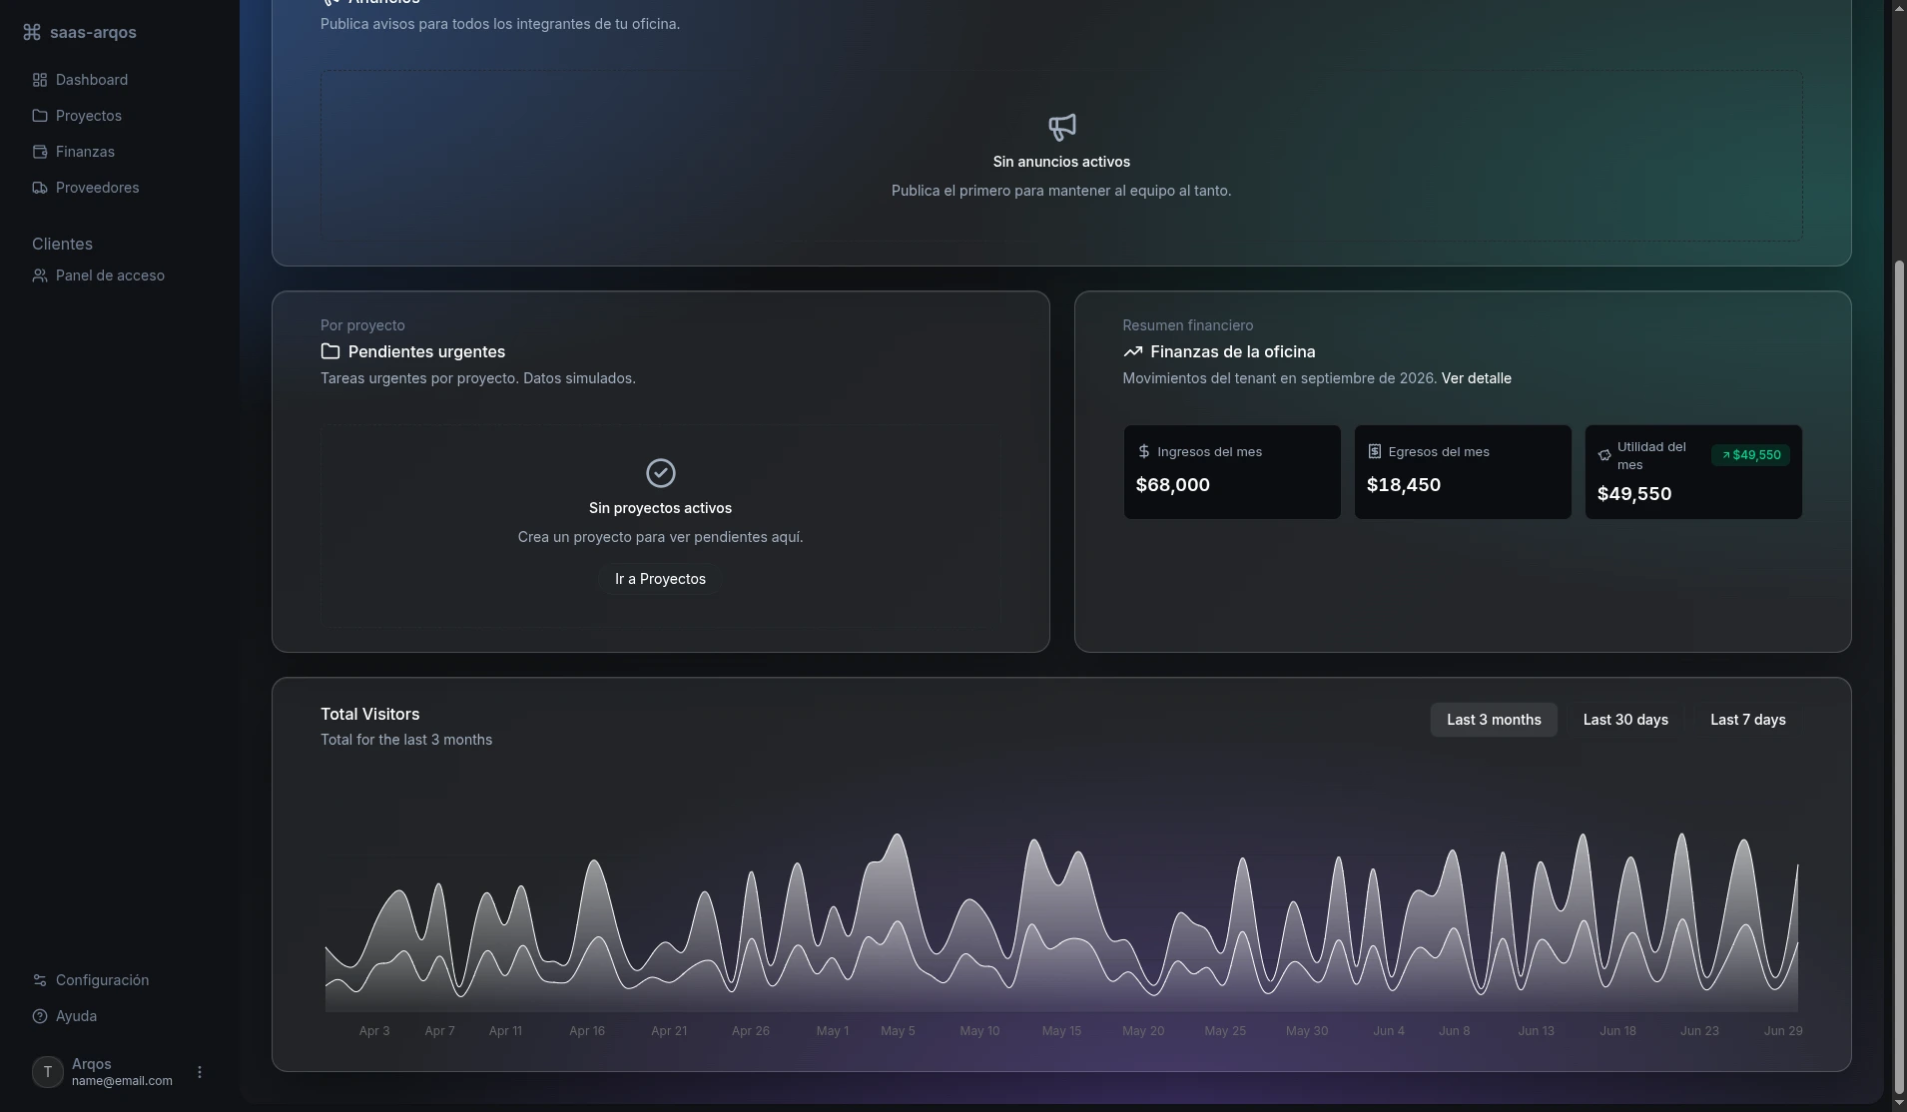
Task: Click the Dashboard grid icon in sidebar
Action: coord(40,80)
